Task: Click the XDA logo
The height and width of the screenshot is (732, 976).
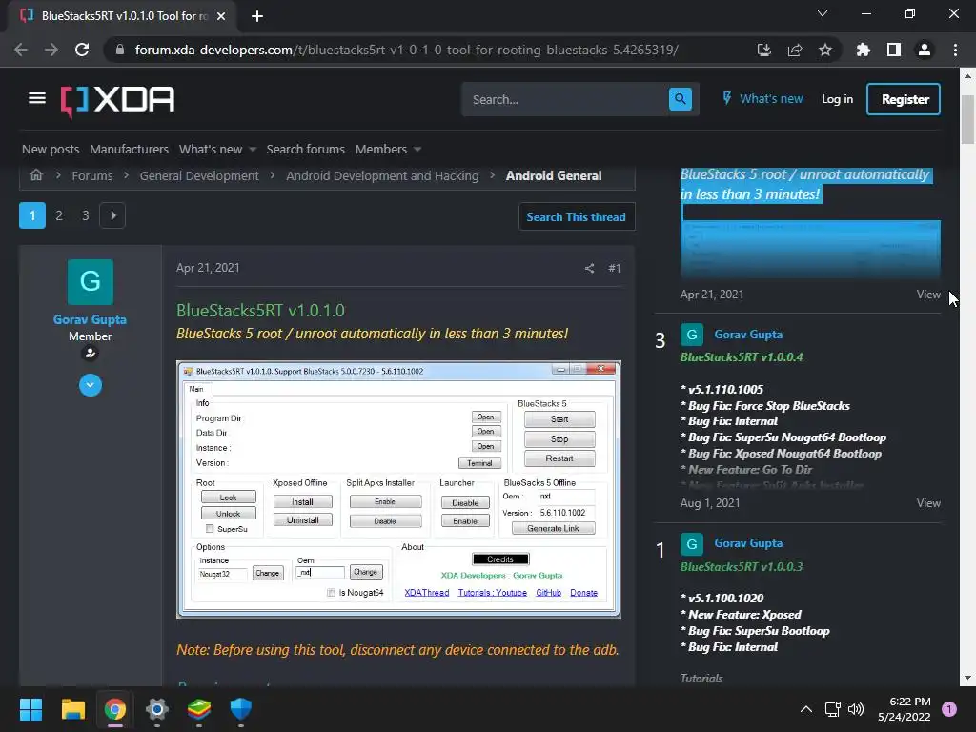Action: tap(117, 100)
